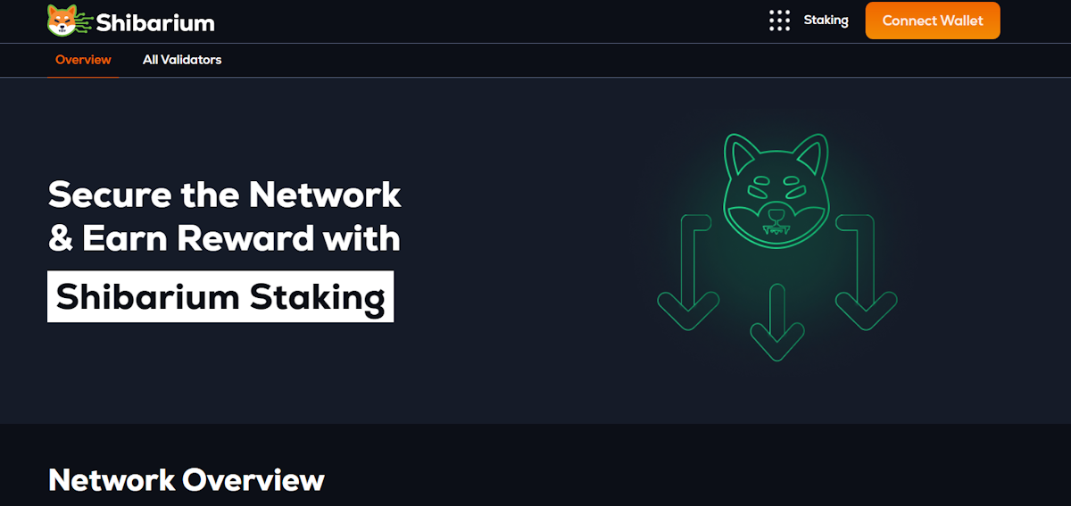Screen dimensions: 1071x506
Task: Select the Staking label in header
Action: point(826,20)
